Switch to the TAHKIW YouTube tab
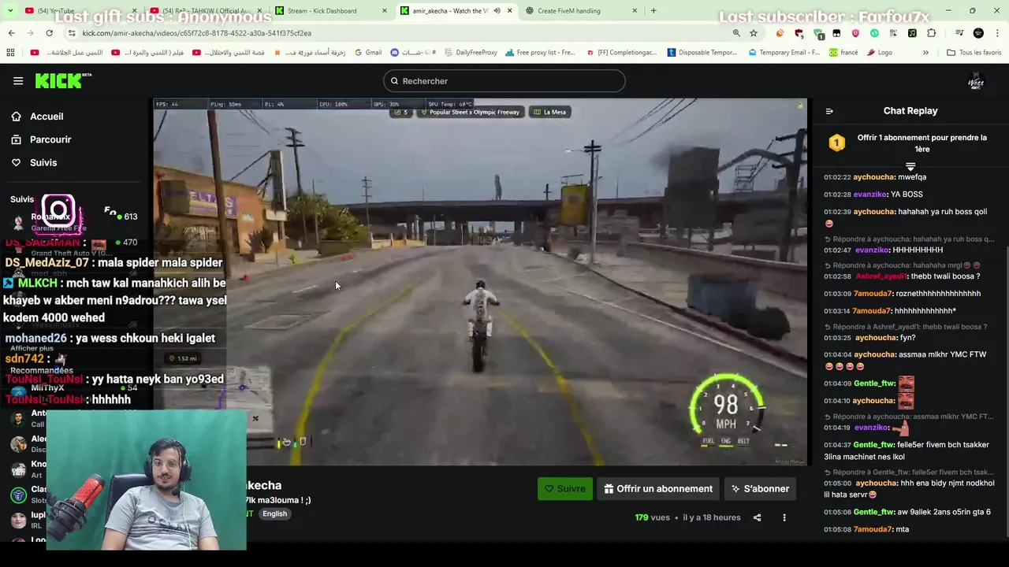The width and height of the screenshot is (1009, 567). click(x=205, y=11)
